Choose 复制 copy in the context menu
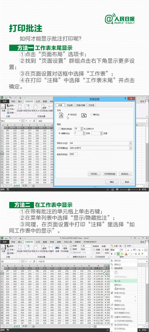 coord(124,265)
